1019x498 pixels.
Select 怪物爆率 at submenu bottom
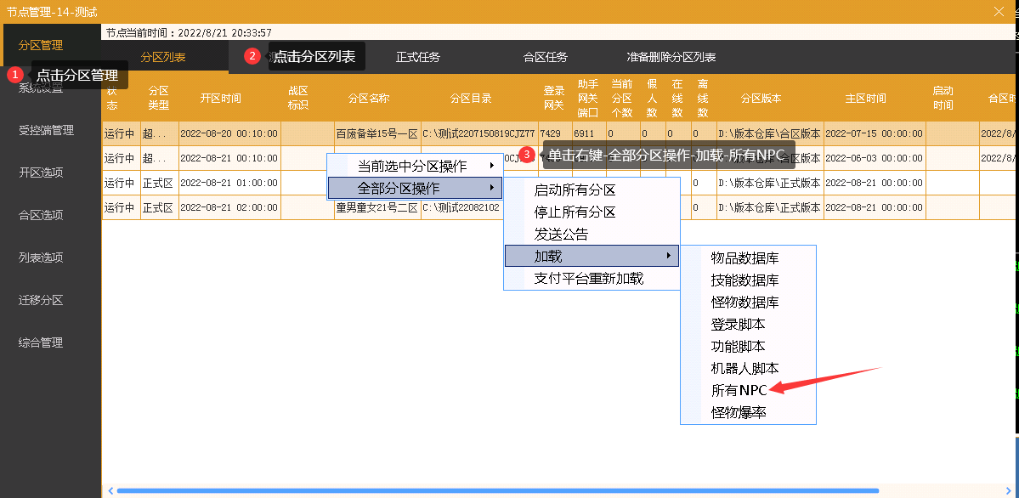[739, 413]
